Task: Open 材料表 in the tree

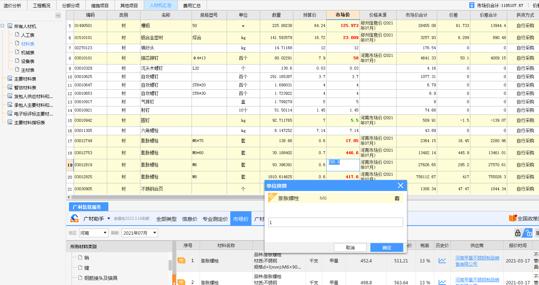Action: pos(28,44)
